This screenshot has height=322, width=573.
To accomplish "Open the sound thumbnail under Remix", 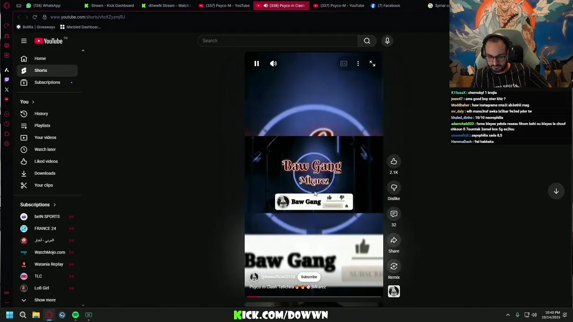I will tap(394, 292).
